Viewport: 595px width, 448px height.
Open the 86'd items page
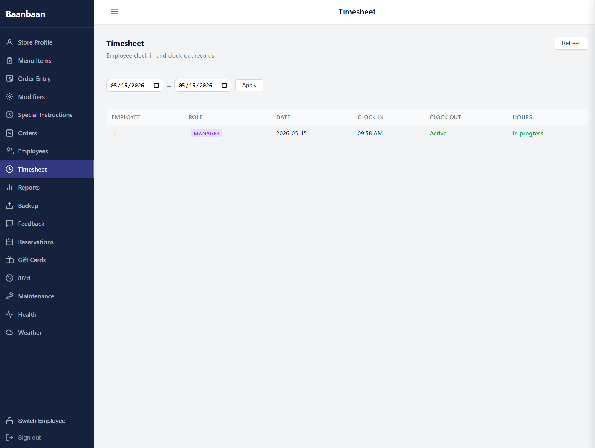point(47,278)
